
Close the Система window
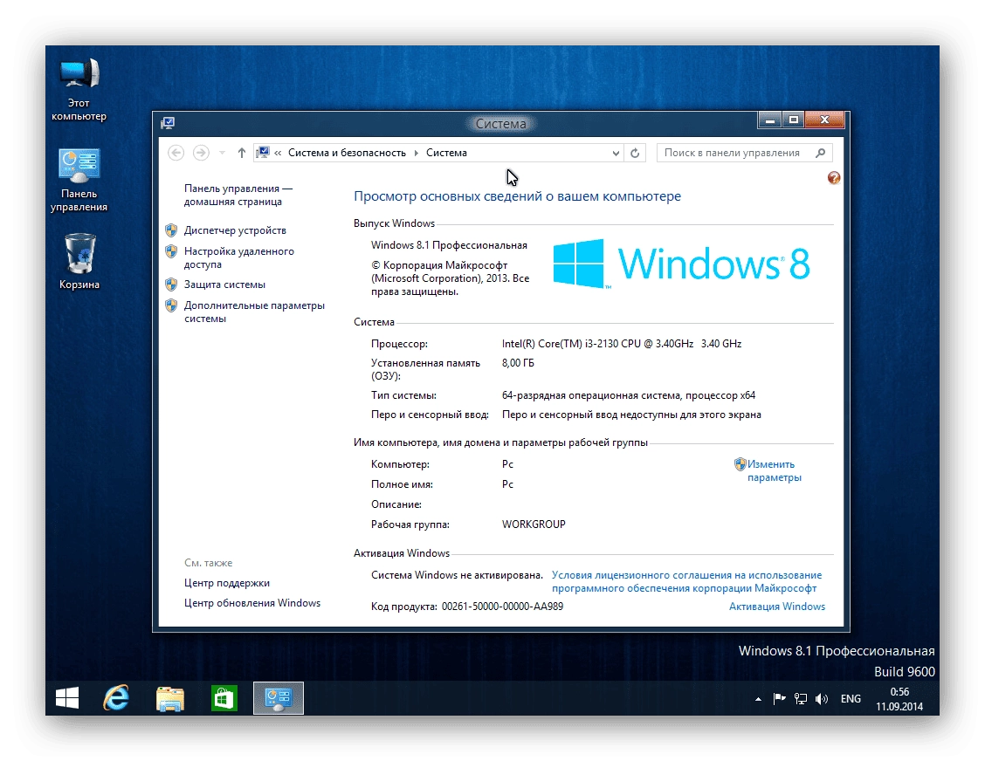[x=825, y=120]
